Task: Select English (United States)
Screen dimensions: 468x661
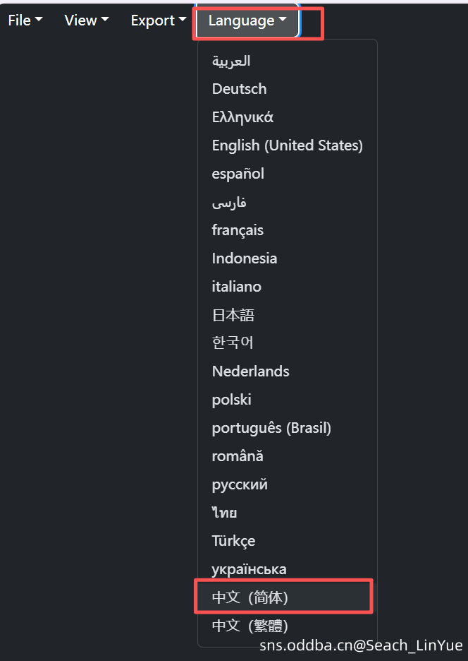Action: 287,145
